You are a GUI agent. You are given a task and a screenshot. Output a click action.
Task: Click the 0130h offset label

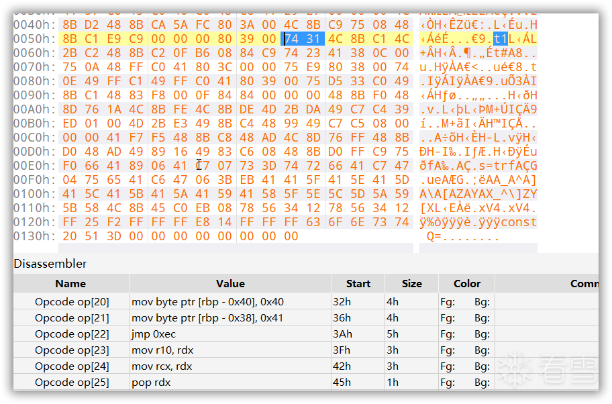(35, 236)
